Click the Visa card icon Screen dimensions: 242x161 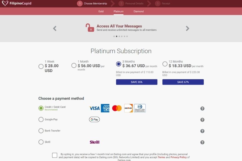[x=94, y=108]
